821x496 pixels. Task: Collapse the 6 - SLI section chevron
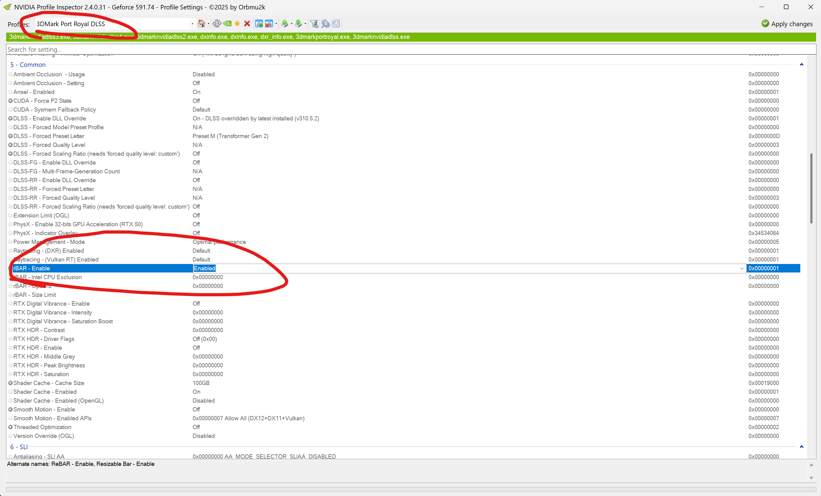802,447
